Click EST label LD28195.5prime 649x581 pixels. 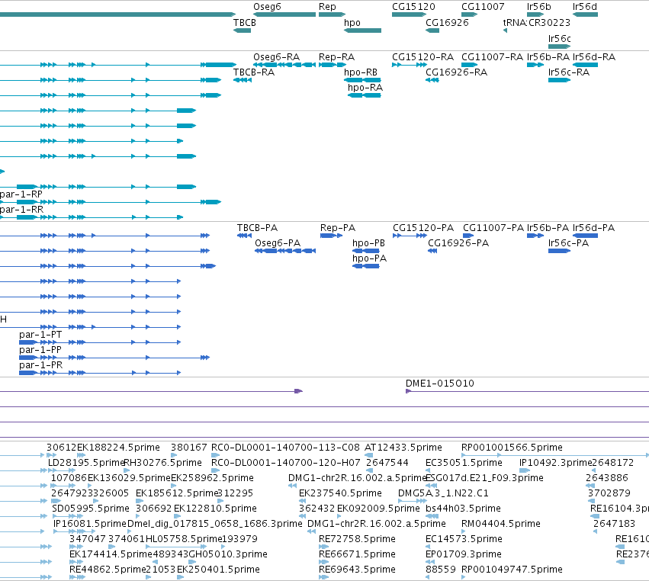click(x=86, y=463)
